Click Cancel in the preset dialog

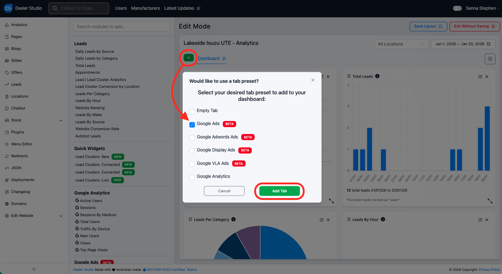(x=224, y=191)
